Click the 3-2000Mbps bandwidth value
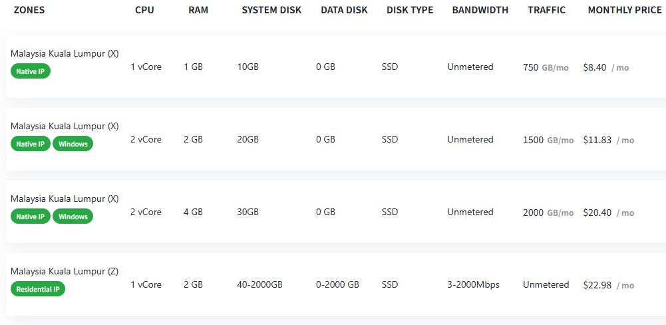This screenshot has width=666, height=325. pos(473,284)
